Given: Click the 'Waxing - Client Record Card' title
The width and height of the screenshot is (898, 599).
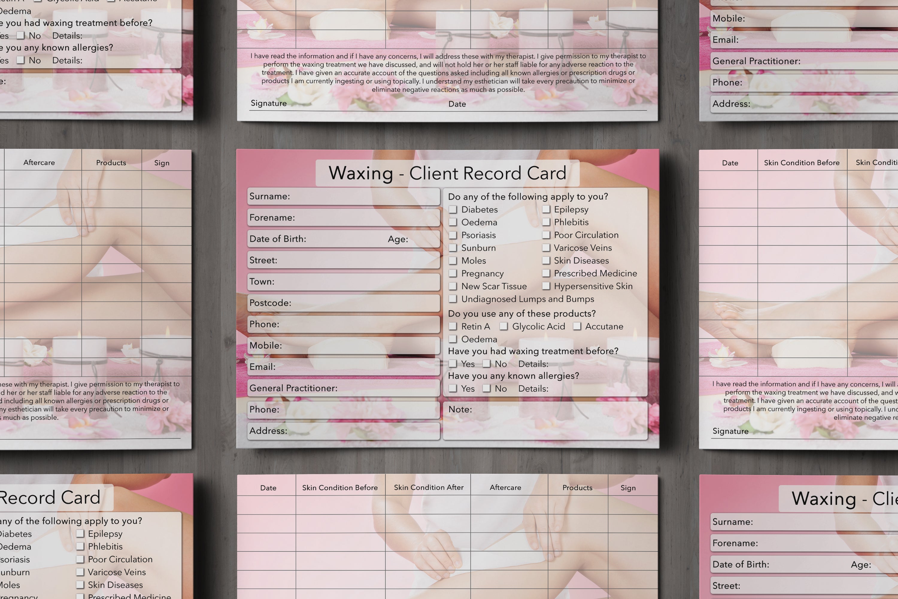Looking at the screenshot, I should pyautogui.click(x=448, y=173).
